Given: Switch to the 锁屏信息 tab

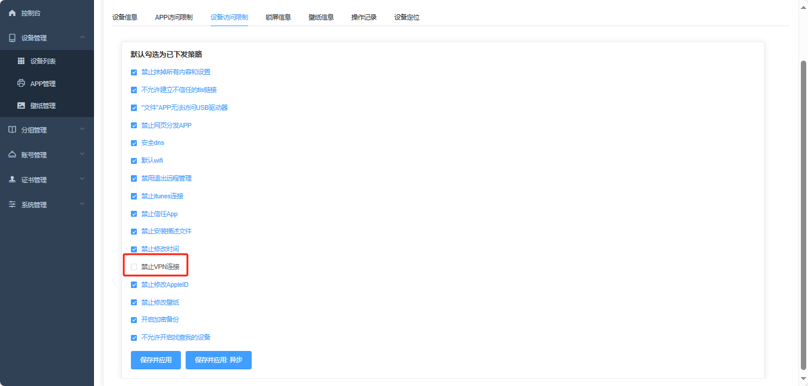Looking at the screenshot, I should [x=278, y=17].
